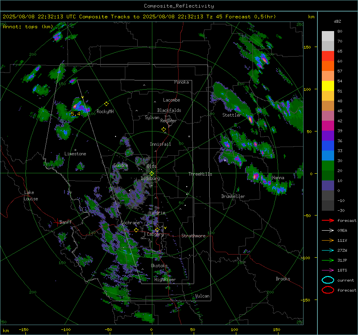The image size is (358, 335).
Task: Click the red cross marker at Banff
Action: pos(57,222)
